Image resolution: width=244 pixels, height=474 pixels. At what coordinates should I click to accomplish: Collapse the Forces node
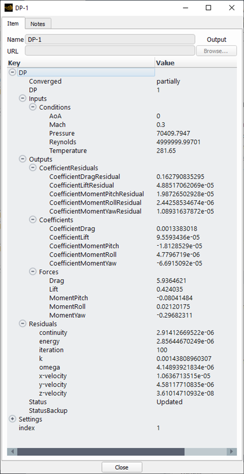pyautogui.click(x=33, y=272)
